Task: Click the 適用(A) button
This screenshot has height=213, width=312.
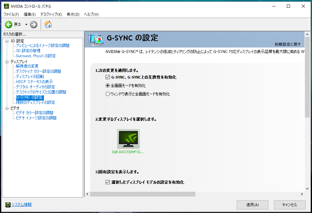Action: pyautogui.click(x=253, y=205)
